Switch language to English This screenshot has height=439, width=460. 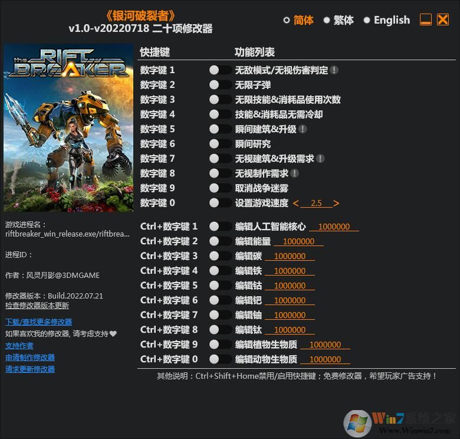tap(387, 20)
